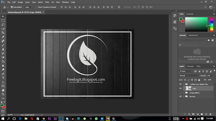Select the Horizontal Type tool
This screenshot has width=216, height=121.
3,78
